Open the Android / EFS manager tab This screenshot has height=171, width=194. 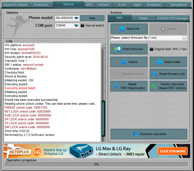(x=172, y=18)
